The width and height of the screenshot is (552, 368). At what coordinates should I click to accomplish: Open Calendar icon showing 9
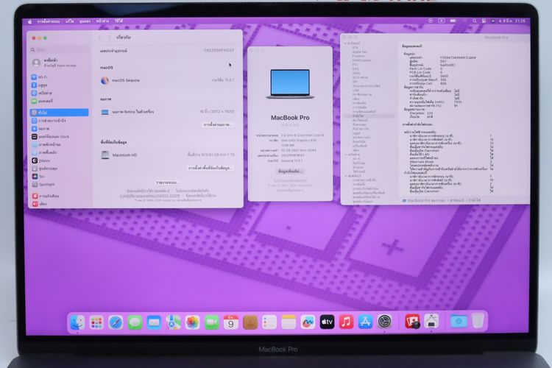click(230, 322)
